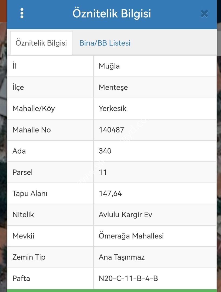Select the Ömerağa Mahallesi value
Viewport: 221px width, 292px height.
coord(131,236)
